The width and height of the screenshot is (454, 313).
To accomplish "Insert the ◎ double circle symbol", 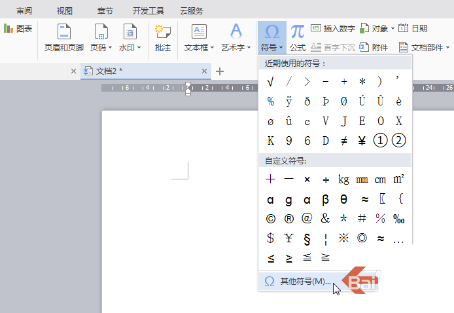I will (362, 238).
